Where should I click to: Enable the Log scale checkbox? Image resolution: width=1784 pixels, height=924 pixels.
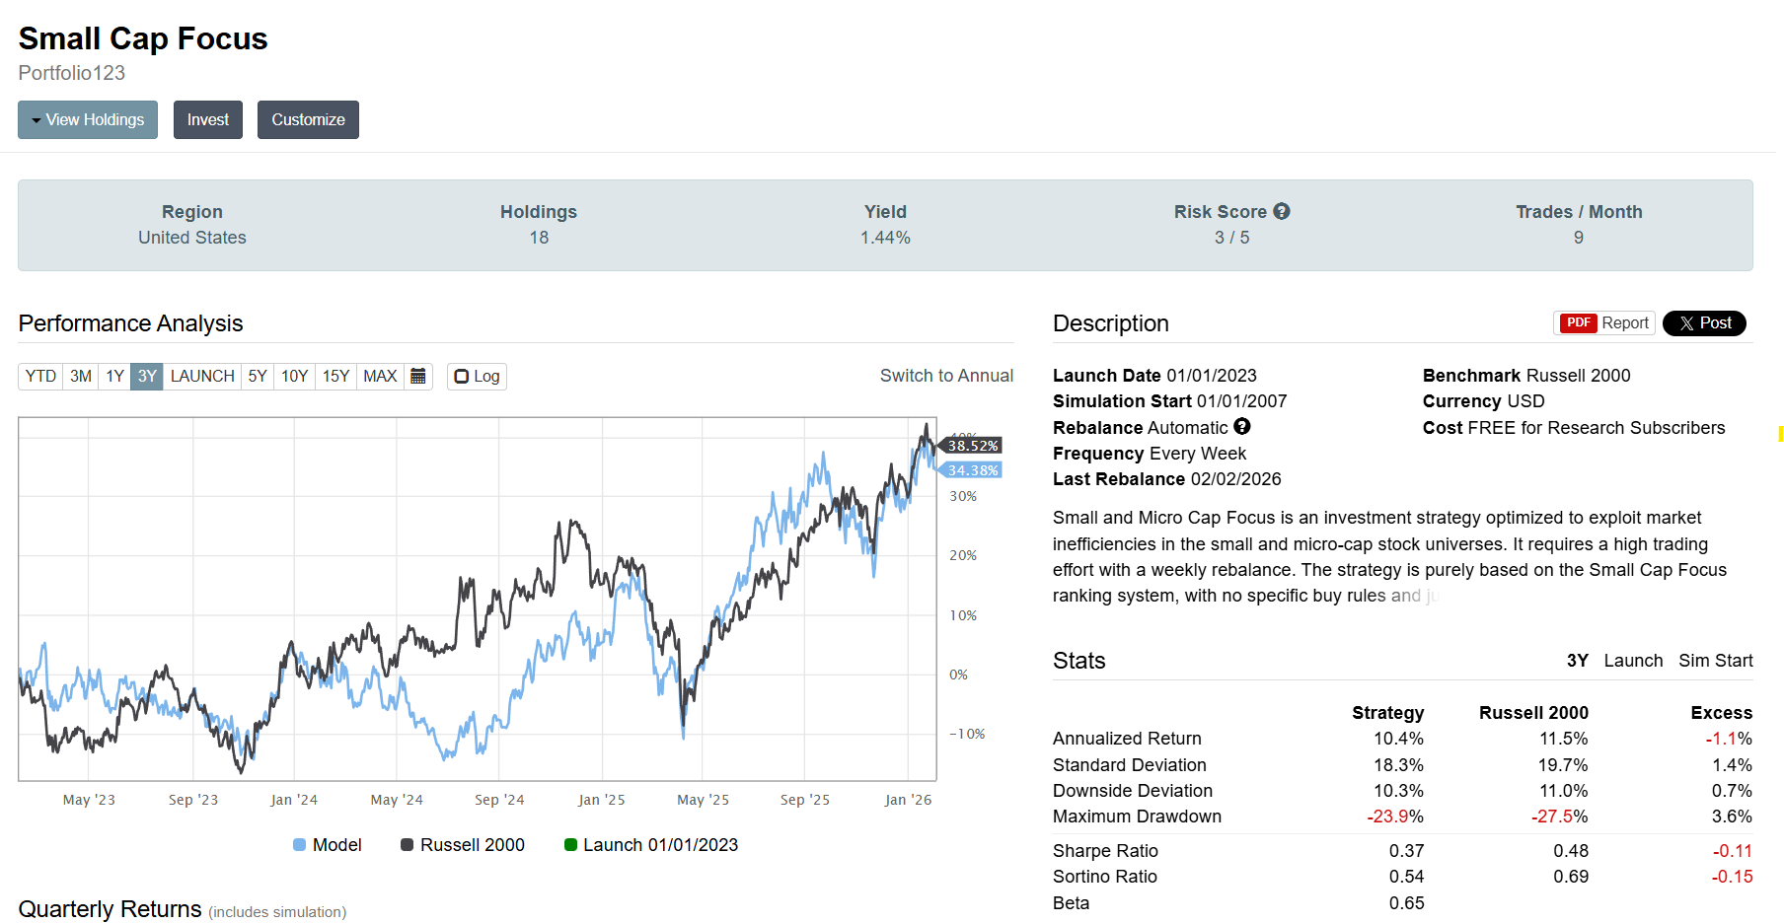pos(462,377)
